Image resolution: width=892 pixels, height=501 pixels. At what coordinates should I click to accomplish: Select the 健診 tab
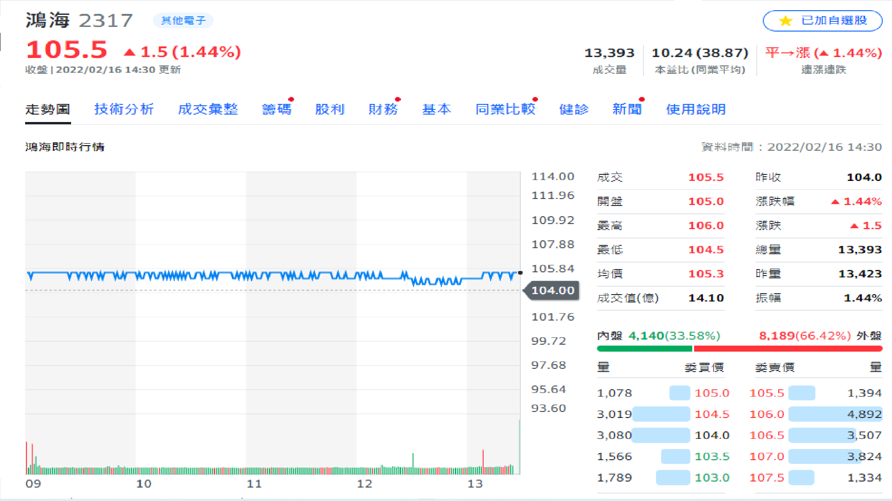click(x=574, y=109)
